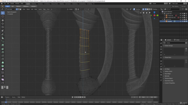188x105 pixels.
Task: Open the Normals dropdown
Action: click(x=184, y=6)
